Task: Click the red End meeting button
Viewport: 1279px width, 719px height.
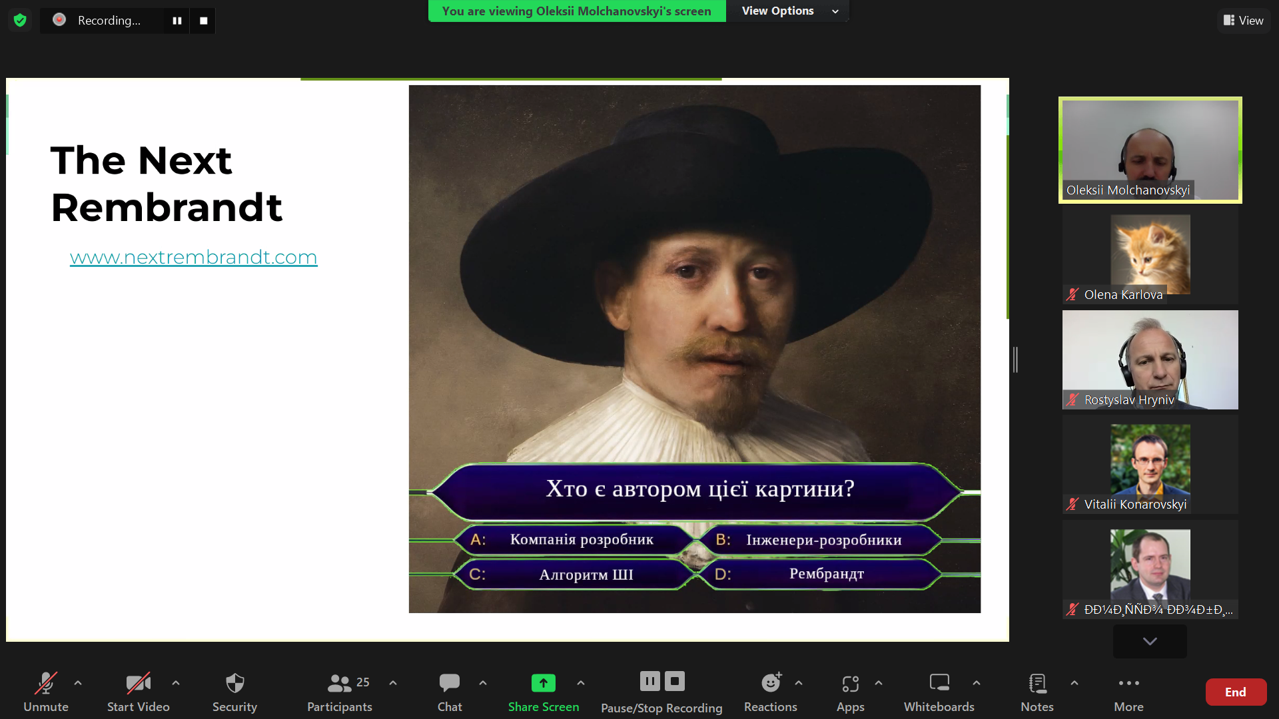Action: pyautogui.click(x=1236, y=692)
